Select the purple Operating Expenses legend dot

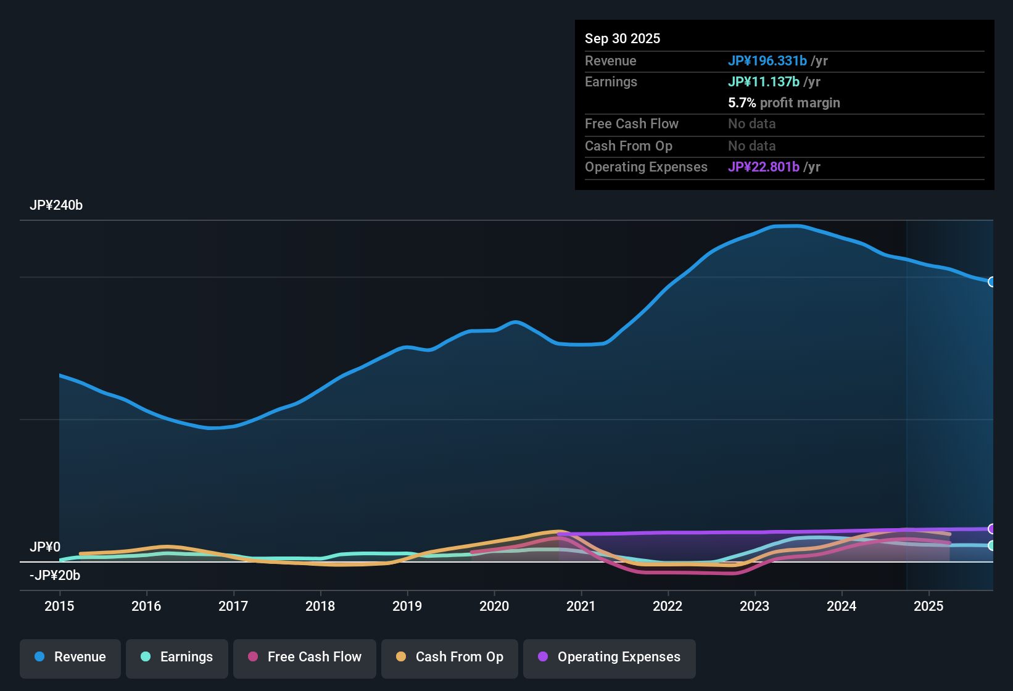(543, 658)
